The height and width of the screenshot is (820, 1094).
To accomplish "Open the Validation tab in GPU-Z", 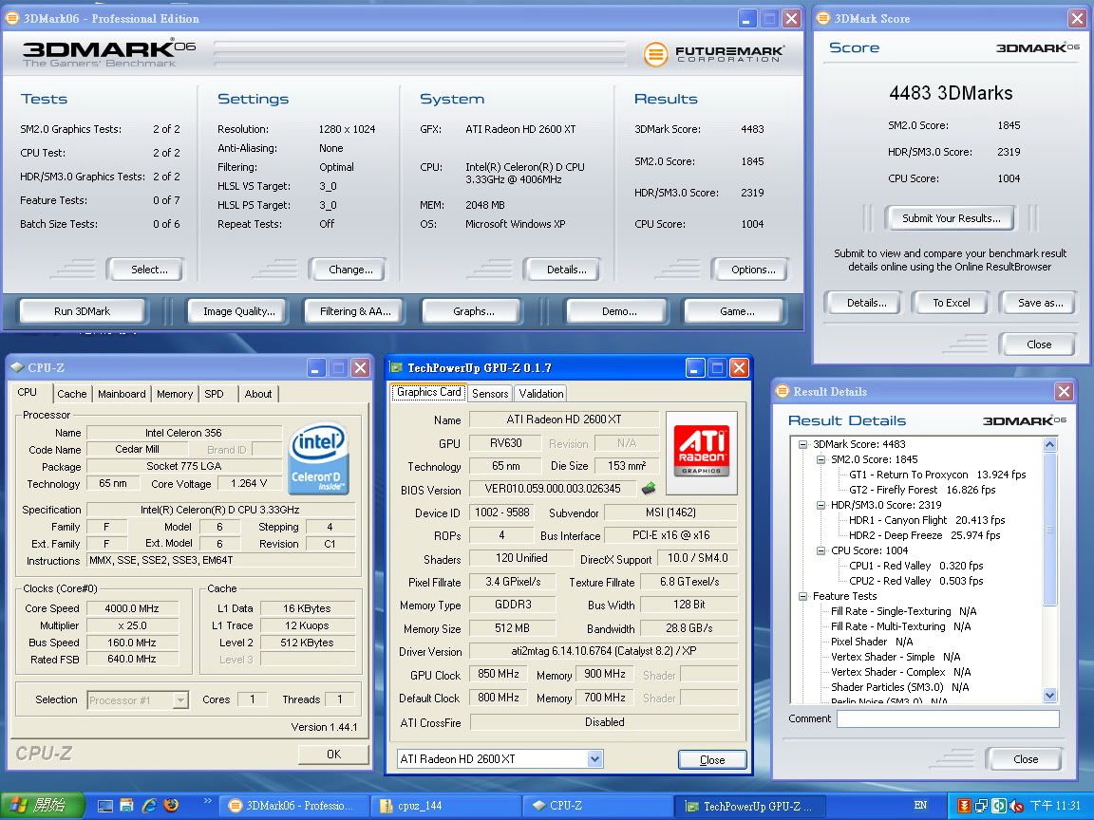I will tap(541, 393).
